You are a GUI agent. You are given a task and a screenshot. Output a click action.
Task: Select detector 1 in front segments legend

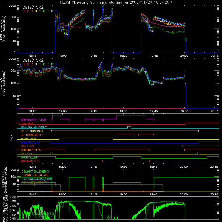click(x=24, y=11)
